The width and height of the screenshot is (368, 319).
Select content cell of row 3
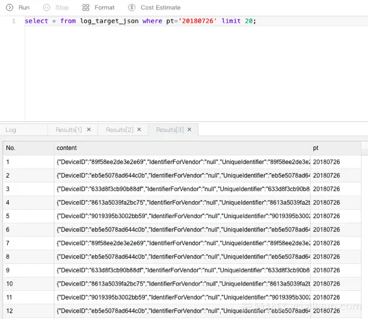coord(182,189)
